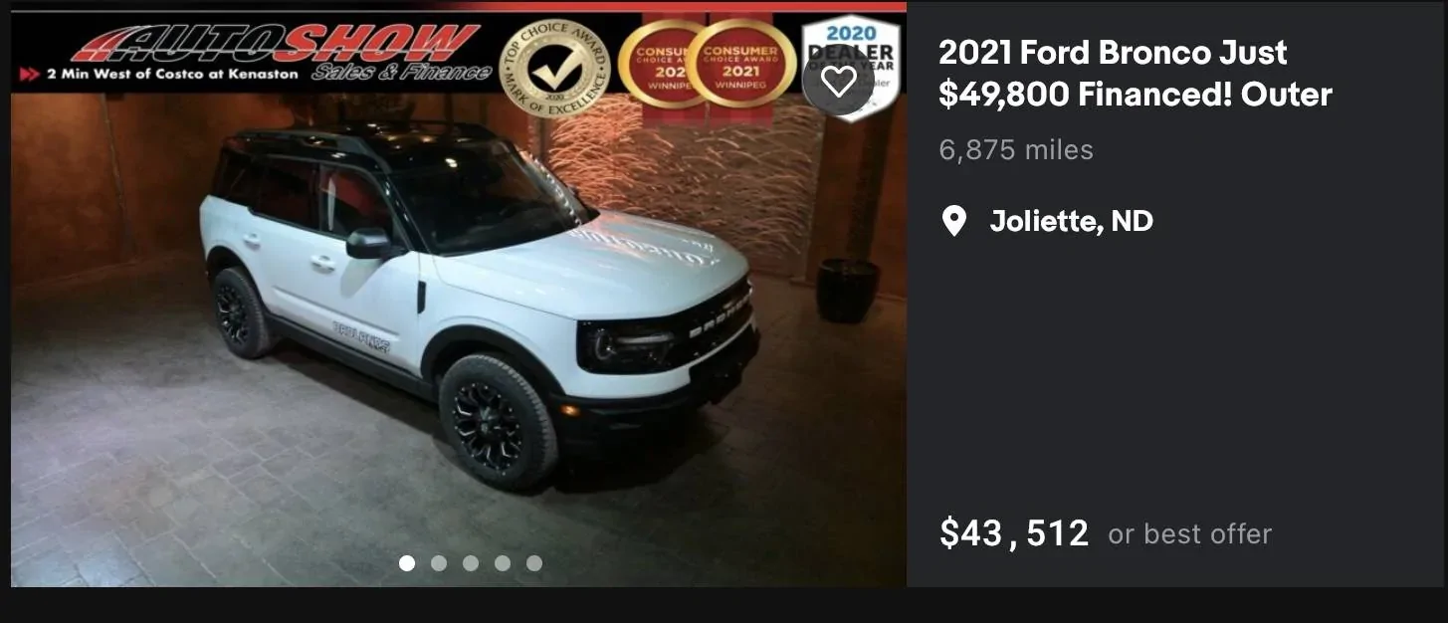Click the 6,875 miles label
This screenshot has height=623, width=1448.
click(x=1016, y=150)
